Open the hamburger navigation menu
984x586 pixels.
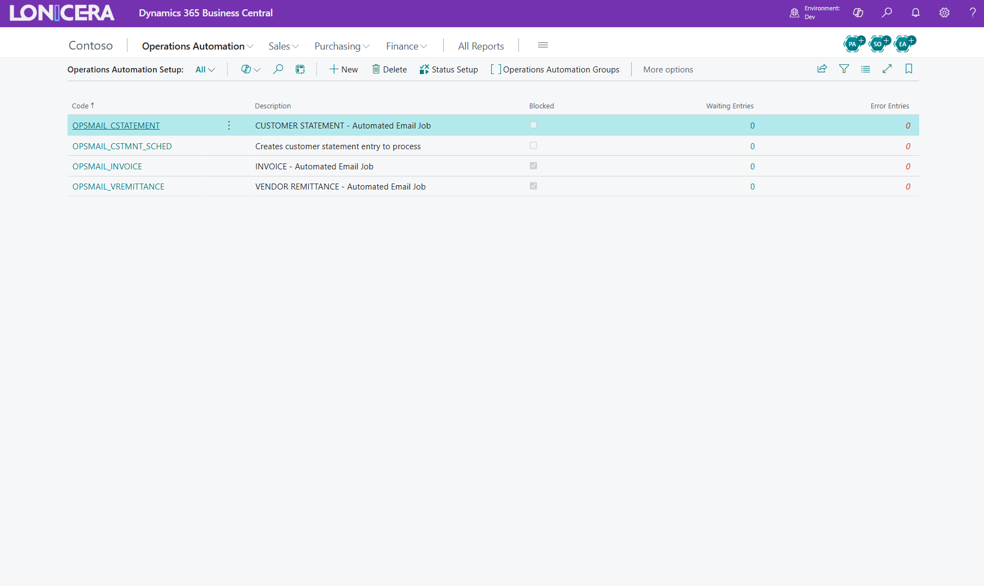tap(543, 45)
